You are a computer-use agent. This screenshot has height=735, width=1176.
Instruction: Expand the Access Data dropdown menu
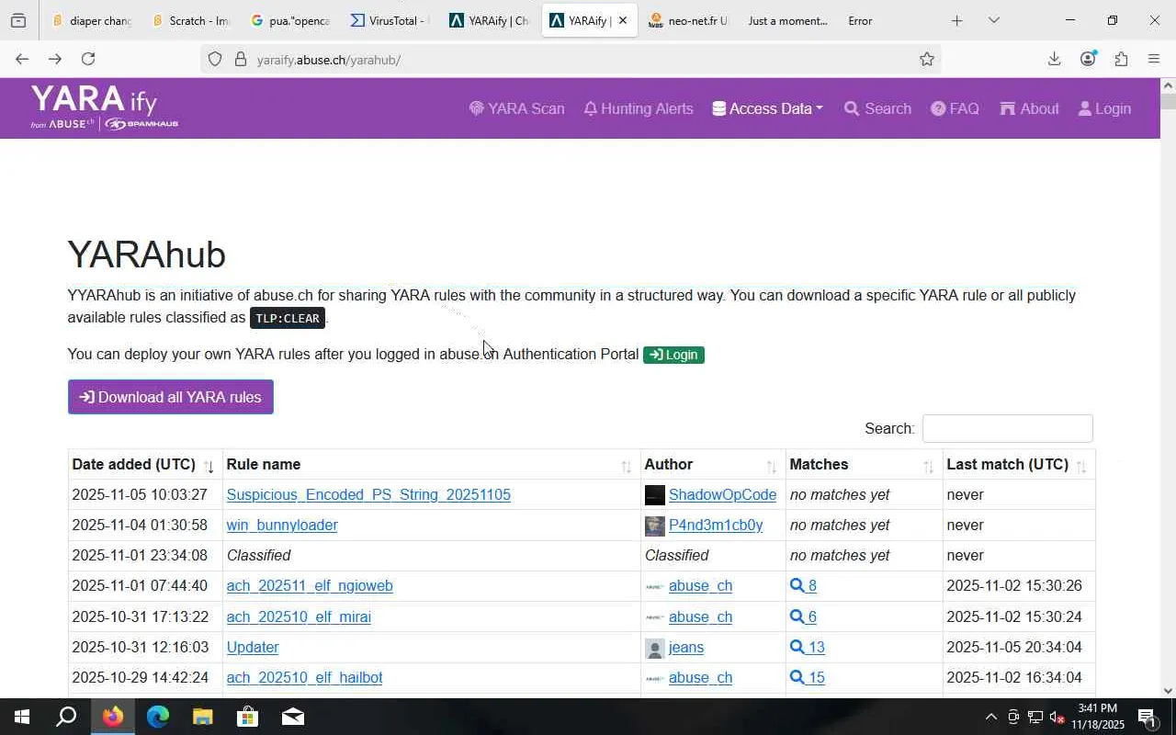(x=767, y=108)
